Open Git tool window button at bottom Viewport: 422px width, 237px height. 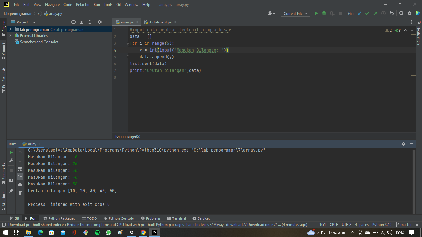point(14,218)
